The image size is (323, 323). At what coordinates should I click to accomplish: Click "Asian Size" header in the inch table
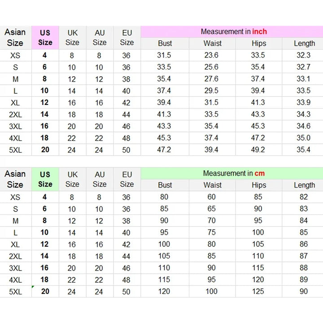pos(15,38)
